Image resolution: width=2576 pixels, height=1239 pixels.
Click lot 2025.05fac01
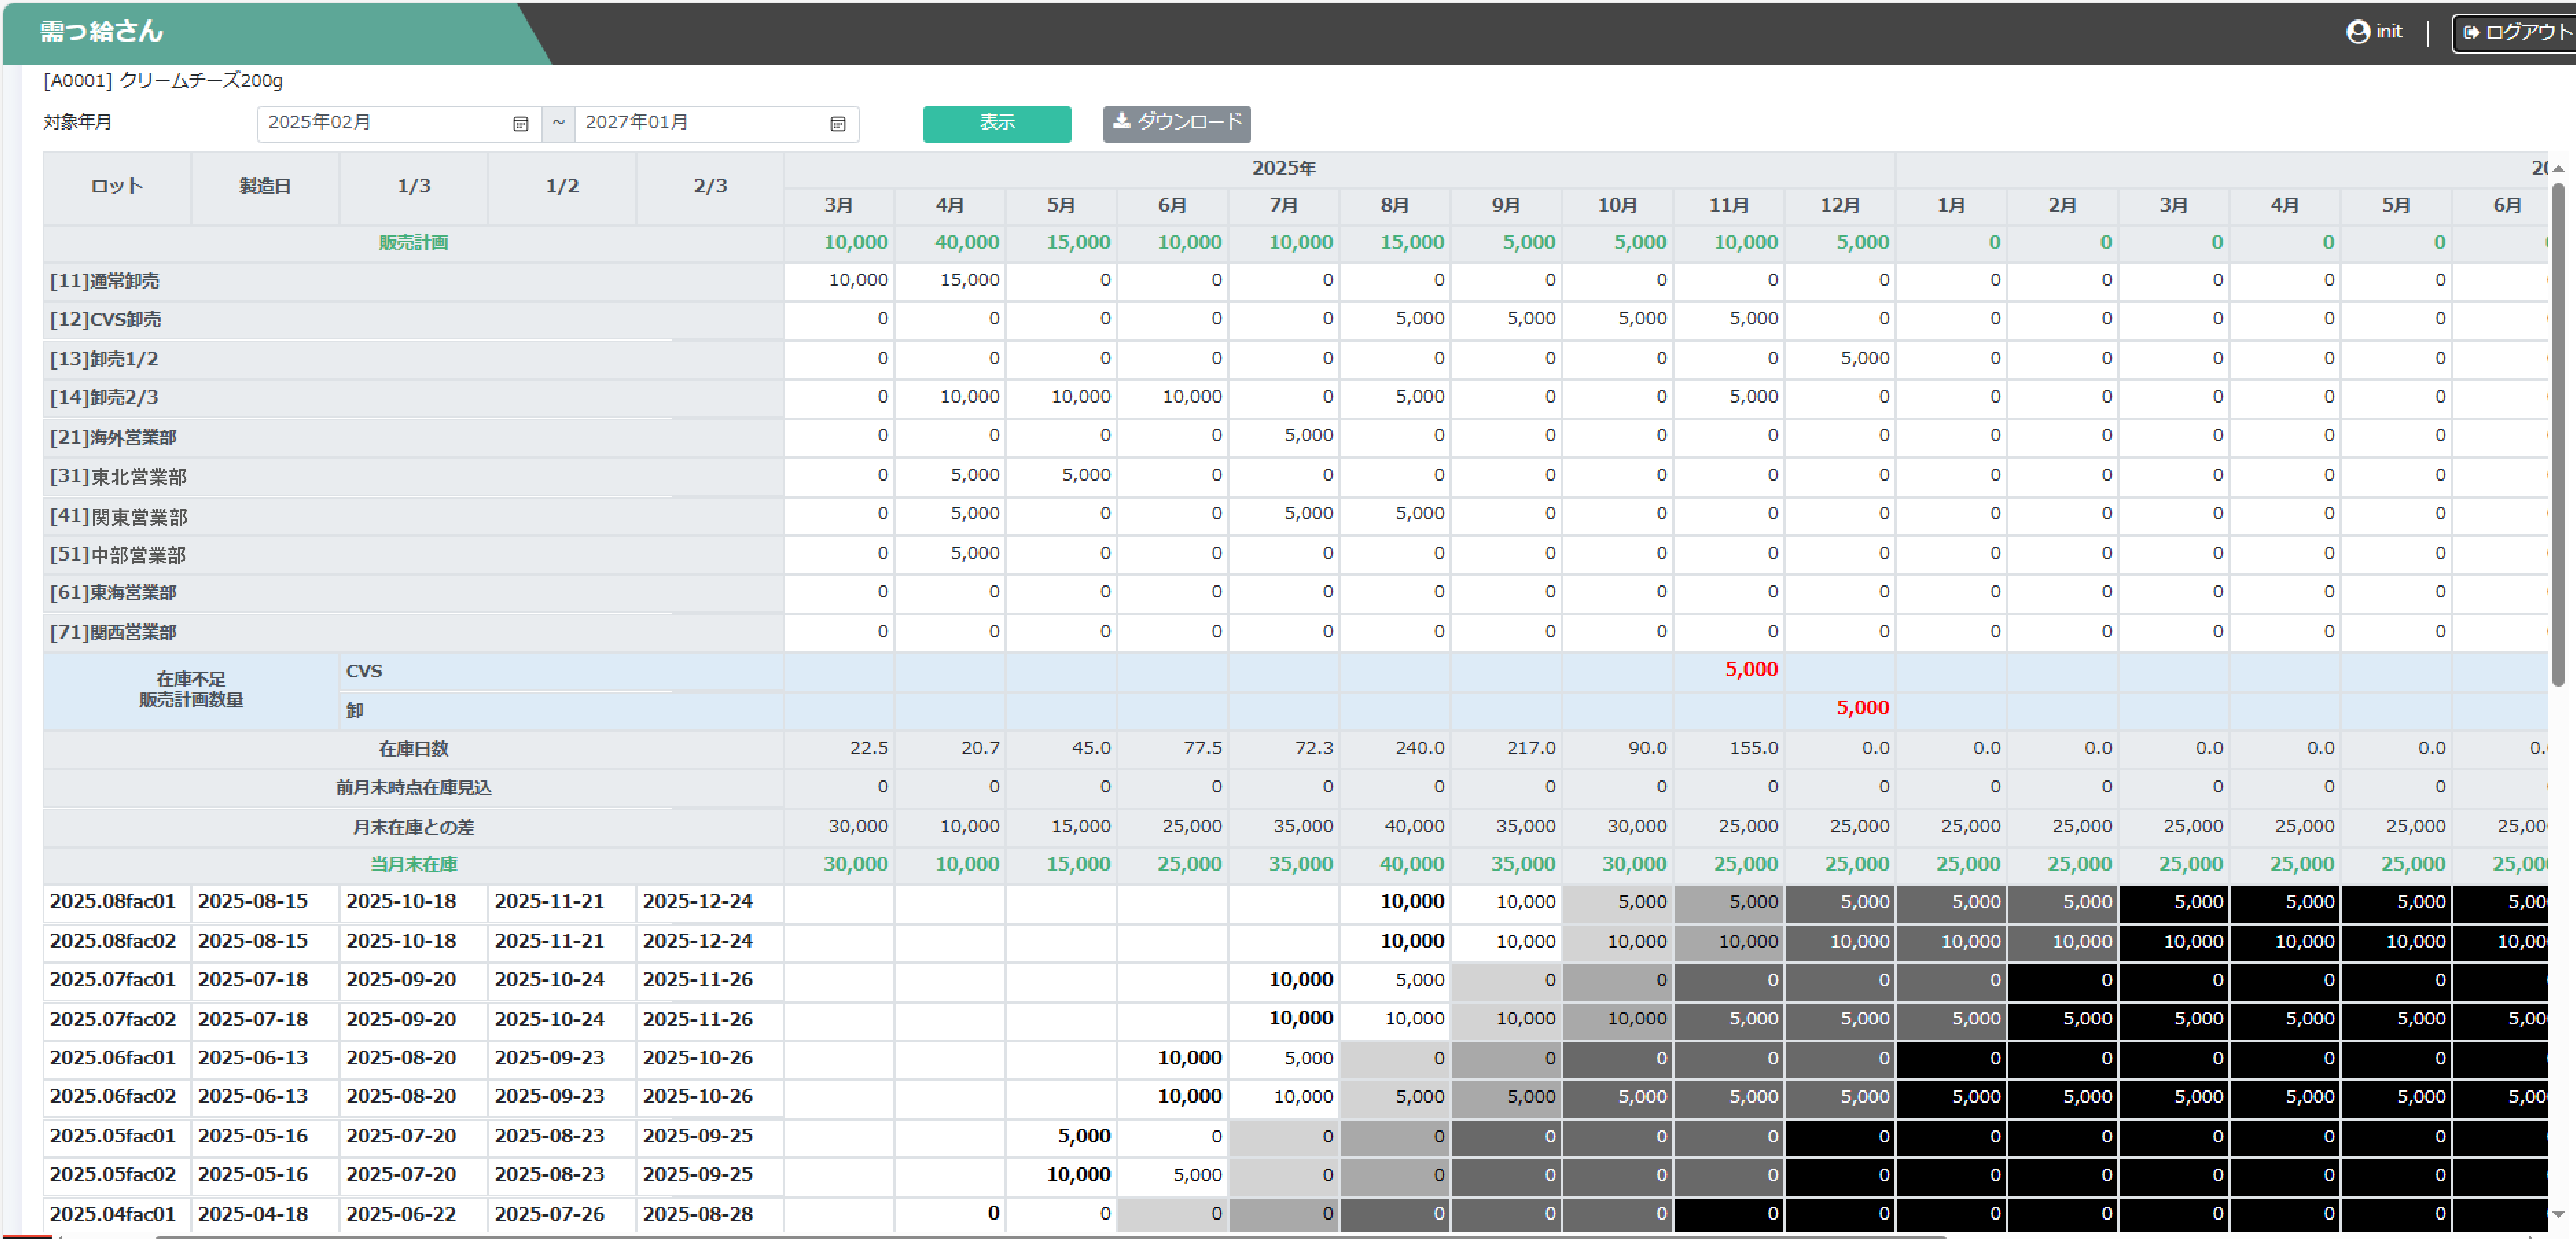(x=113, y=1137)
